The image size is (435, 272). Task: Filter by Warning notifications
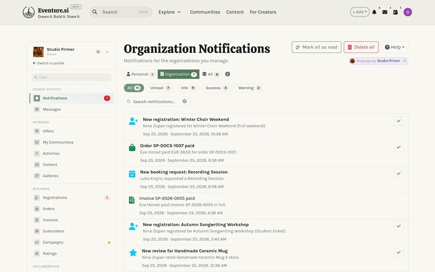coord(250,88)
